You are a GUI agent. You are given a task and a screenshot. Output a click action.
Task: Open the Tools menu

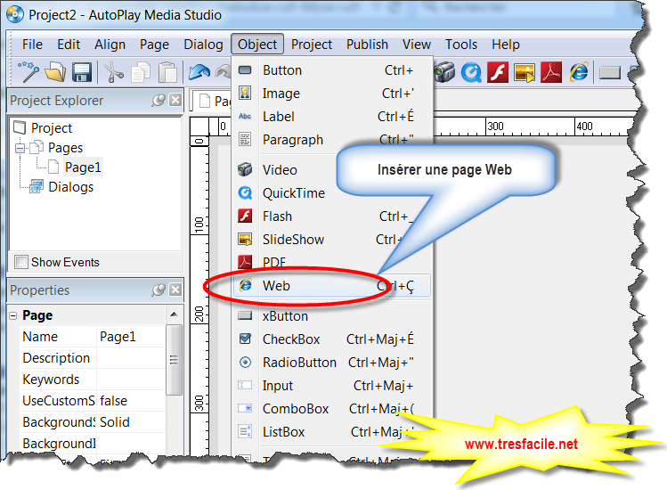461,45
